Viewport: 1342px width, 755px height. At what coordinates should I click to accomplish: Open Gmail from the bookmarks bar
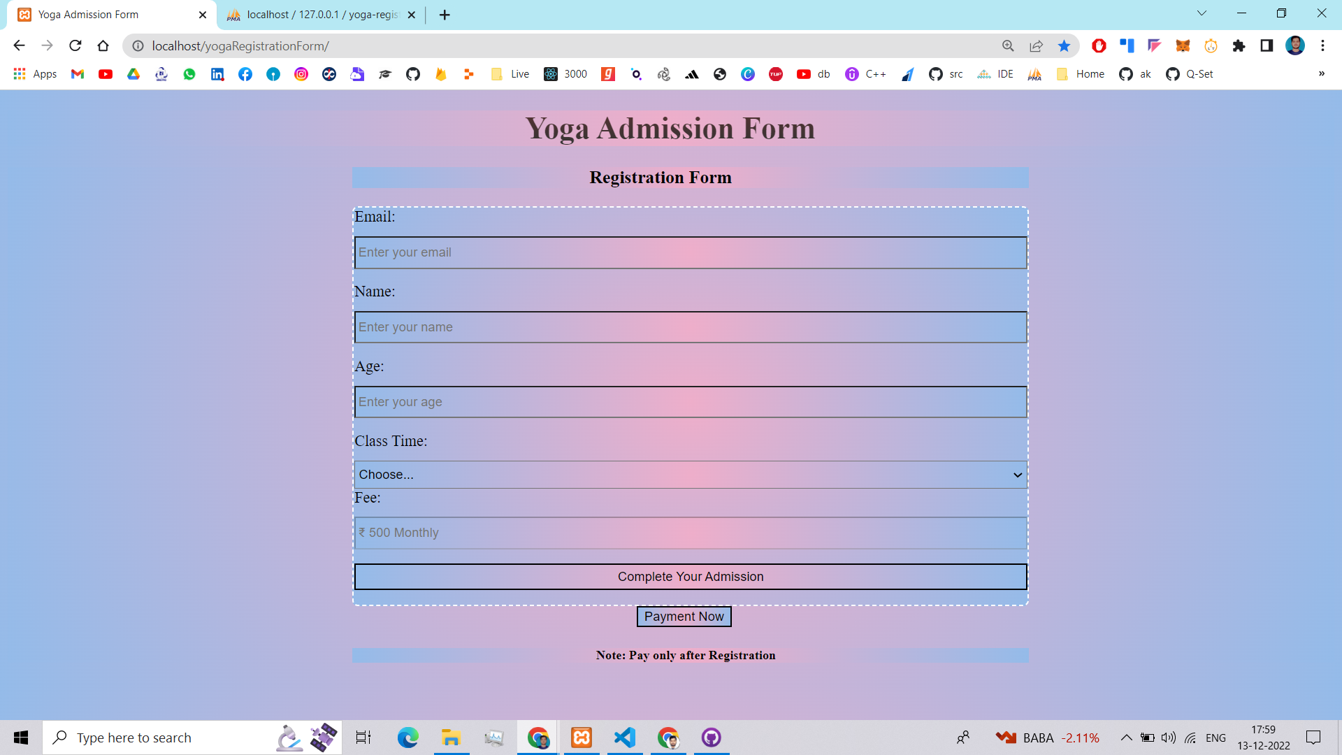(77, 73)
